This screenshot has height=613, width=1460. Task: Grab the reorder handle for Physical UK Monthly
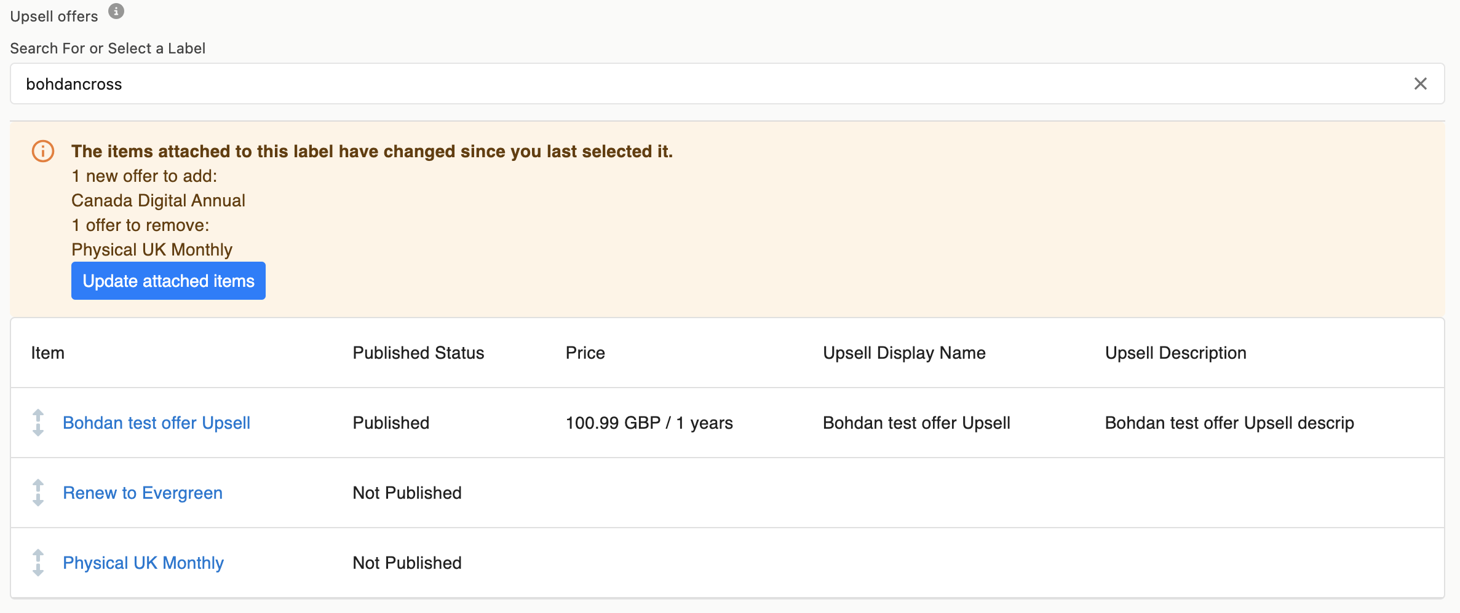click(38, 563)
